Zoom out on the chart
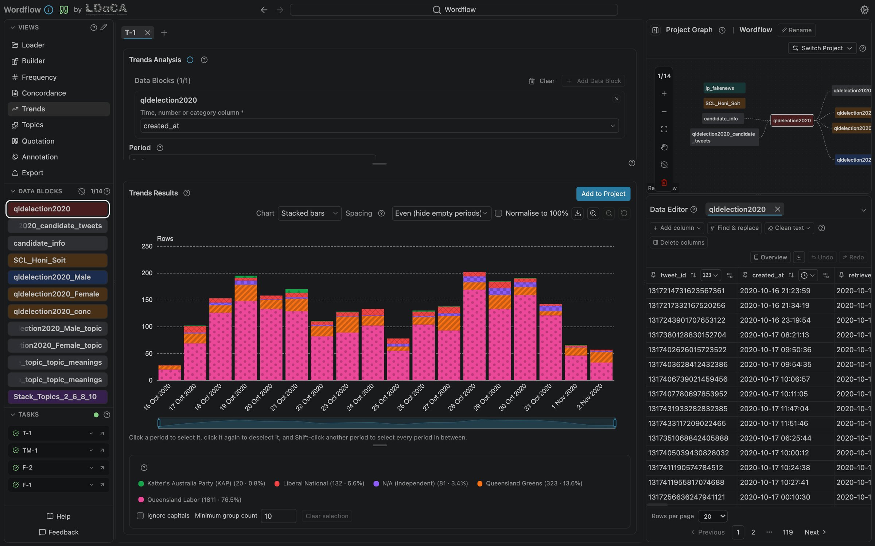Viewport: 875px width, 546px height. click(x=608, y=213)
